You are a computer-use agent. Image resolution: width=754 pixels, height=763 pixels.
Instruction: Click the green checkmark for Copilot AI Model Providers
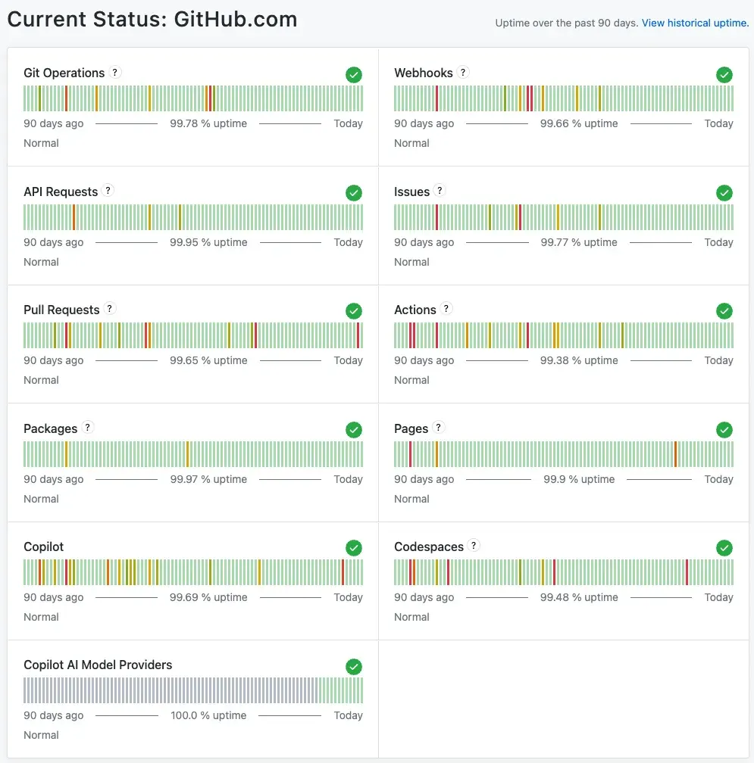point(354,667)
